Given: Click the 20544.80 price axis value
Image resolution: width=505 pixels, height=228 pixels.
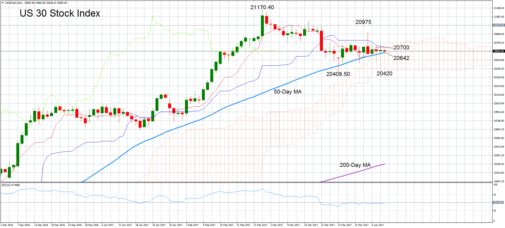Looking at the screenshot, I should [x=499, y=60].
